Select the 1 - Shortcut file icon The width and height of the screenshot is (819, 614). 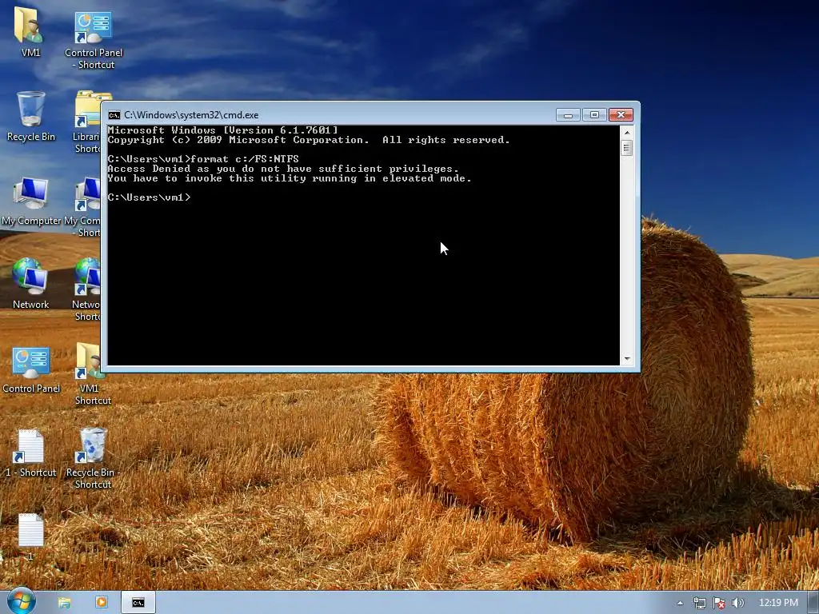[x=30, y=453]
